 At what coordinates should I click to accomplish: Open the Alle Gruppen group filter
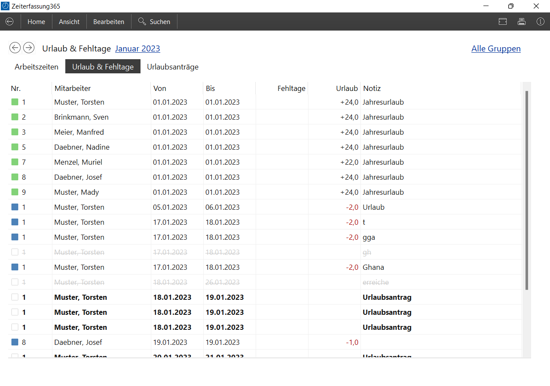coord(496,48)
